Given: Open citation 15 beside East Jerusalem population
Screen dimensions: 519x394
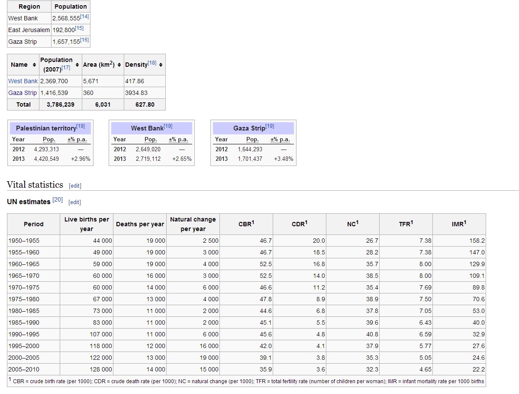Looking at the screenshot, I should 79,28.
